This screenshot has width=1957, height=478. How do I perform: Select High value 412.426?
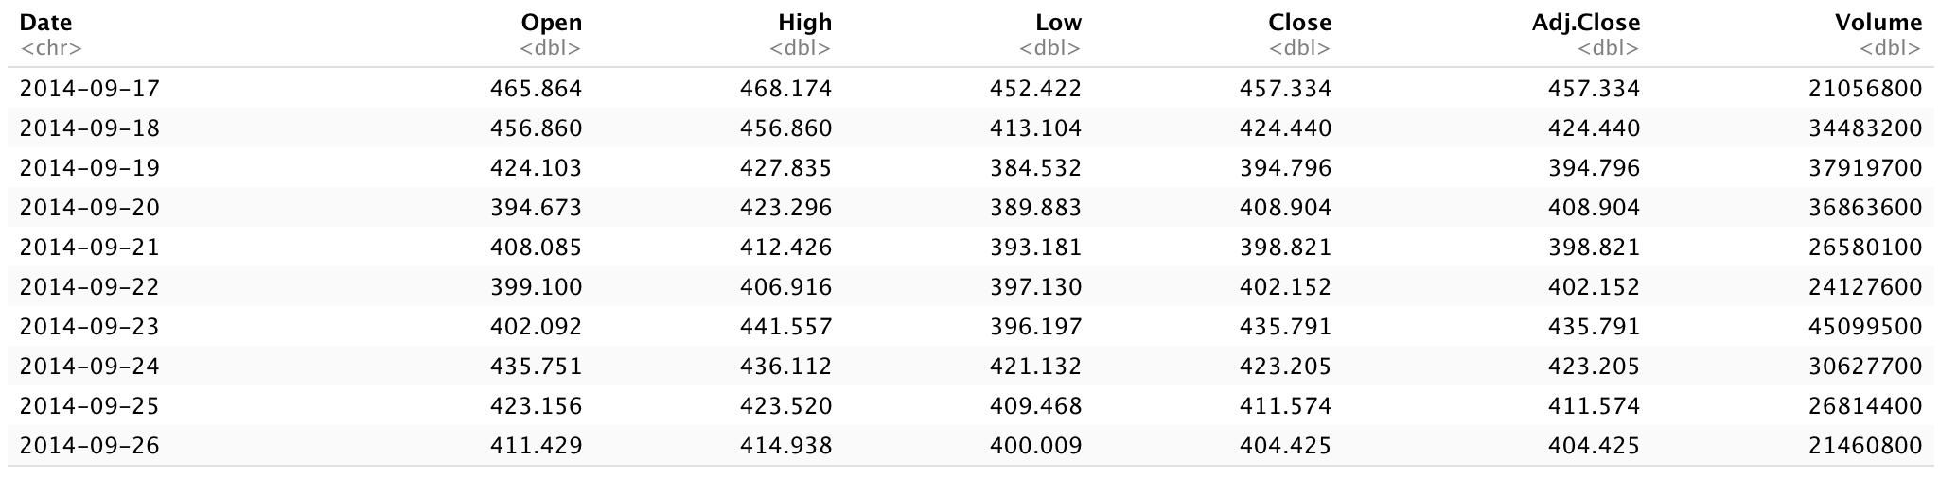point(786,248)
